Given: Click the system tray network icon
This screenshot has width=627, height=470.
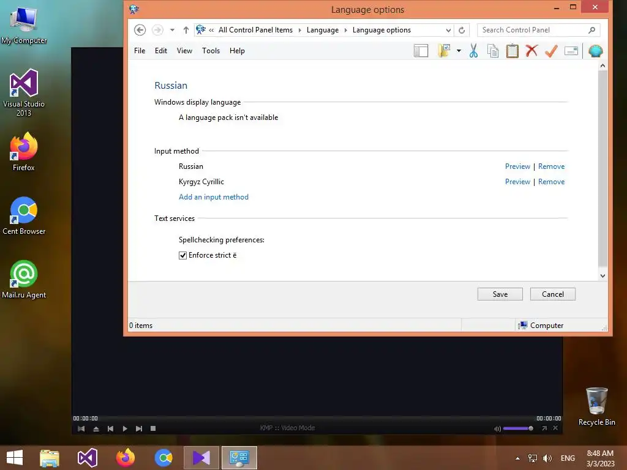Looking at the screenshot, I should click(533, 458).
